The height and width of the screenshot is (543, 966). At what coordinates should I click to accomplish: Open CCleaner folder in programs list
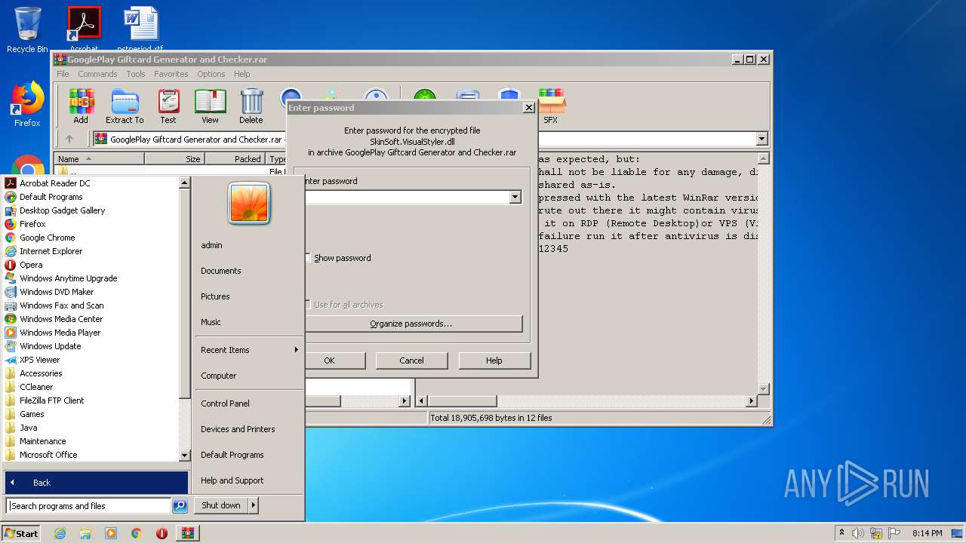(x=36, y=387)
